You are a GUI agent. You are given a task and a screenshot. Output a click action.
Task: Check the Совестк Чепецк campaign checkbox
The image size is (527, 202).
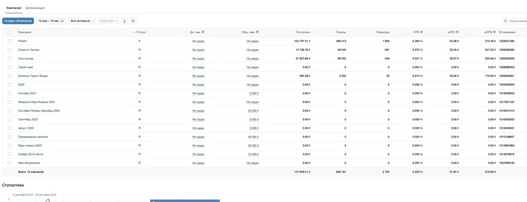click(10, 50)
